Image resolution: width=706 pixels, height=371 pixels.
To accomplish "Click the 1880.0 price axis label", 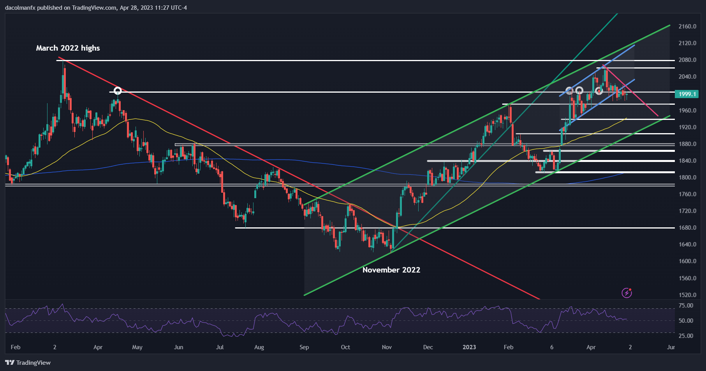I will 687,144.
